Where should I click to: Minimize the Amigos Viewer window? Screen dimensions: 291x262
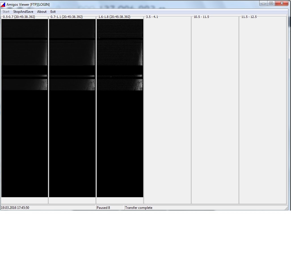pos(263,3)
